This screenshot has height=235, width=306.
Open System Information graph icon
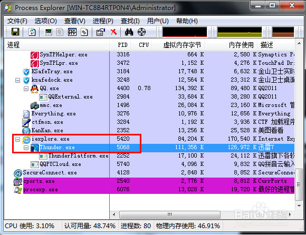[49, 32]
